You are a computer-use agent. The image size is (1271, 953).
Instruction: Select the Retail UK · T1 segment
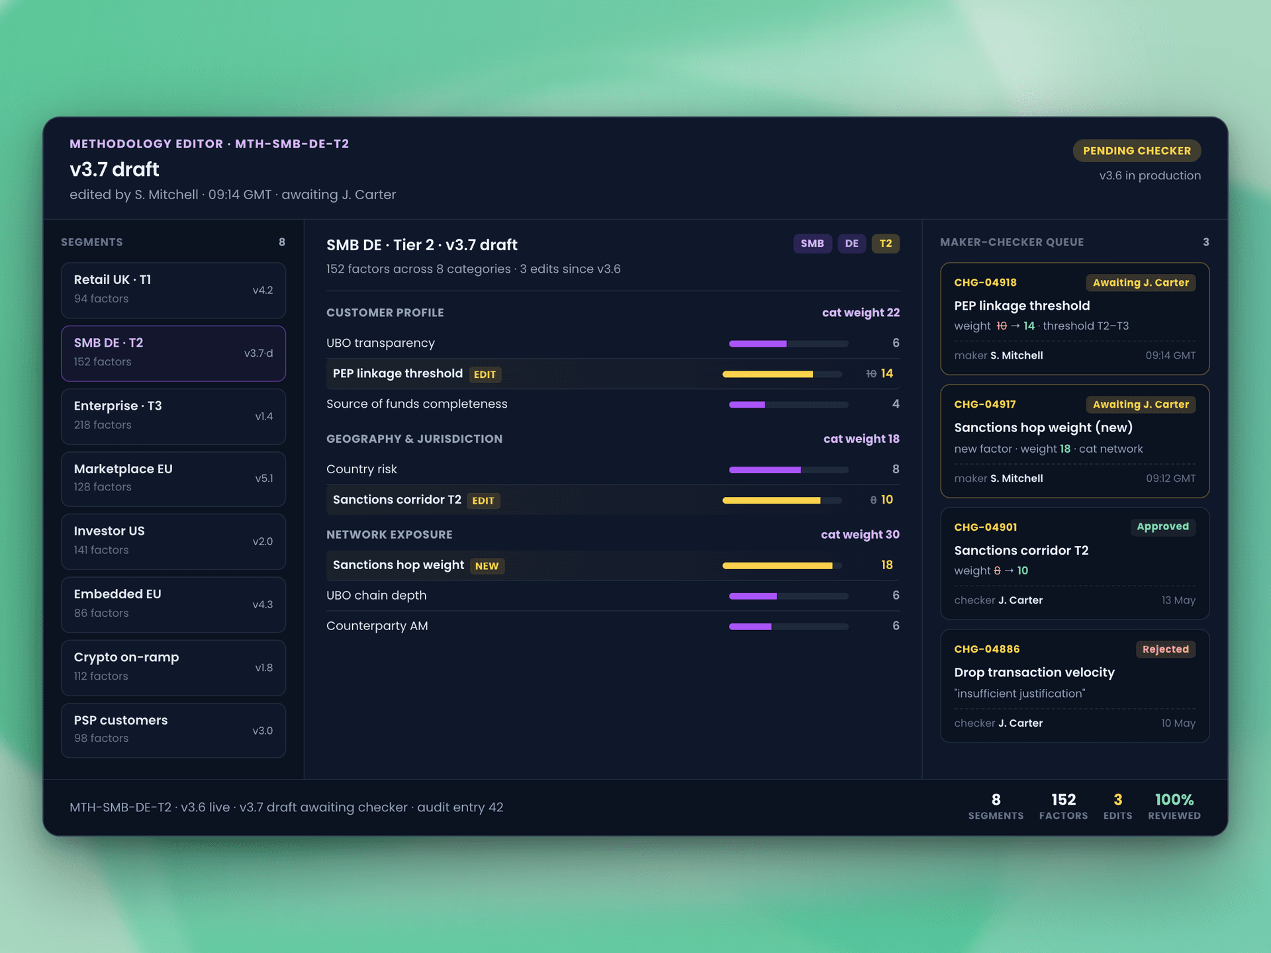point(173,290)
